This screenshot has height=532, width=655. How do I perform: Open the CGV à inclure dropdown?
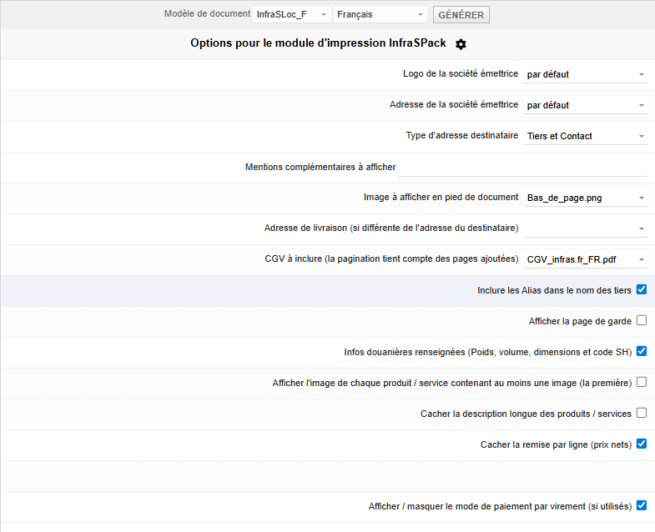[x=586, y=260]
